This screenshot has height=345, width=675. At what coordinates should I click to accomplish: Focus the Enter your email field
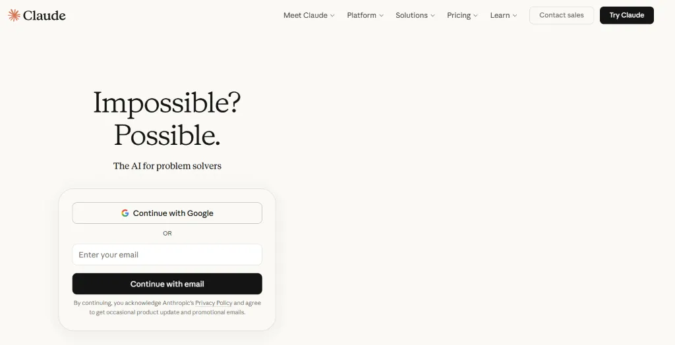coord(167,255)
